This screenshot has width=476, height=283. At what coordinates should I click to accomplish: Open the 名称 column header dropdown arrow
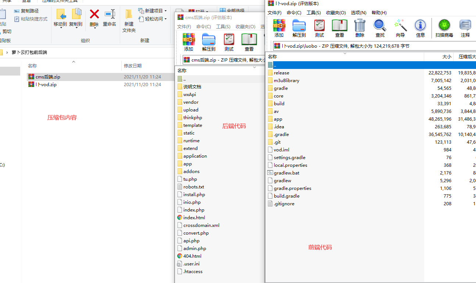344,53
